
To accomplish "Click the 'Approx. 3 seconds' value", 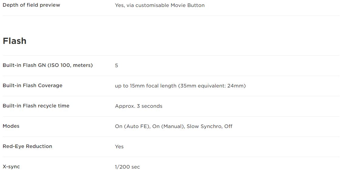I will coord(139,106).
